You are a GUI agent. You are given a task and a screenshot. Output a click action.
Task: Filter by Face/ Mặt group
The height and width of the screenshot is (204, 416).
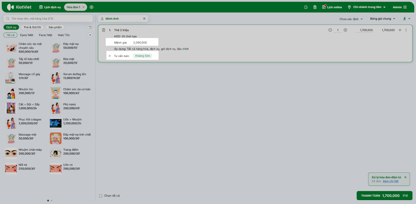(x=45, y=35)
